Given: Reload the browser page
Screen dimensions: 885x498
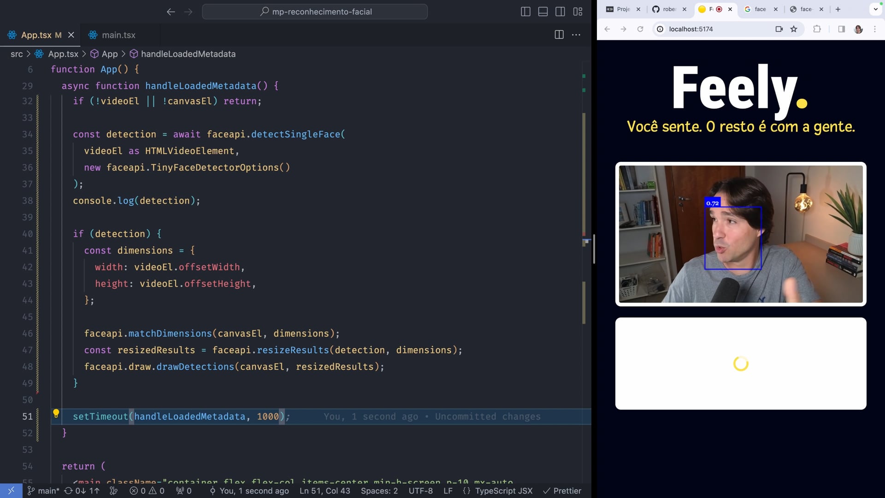Looking at the screenshot, I should coord(640,29).
